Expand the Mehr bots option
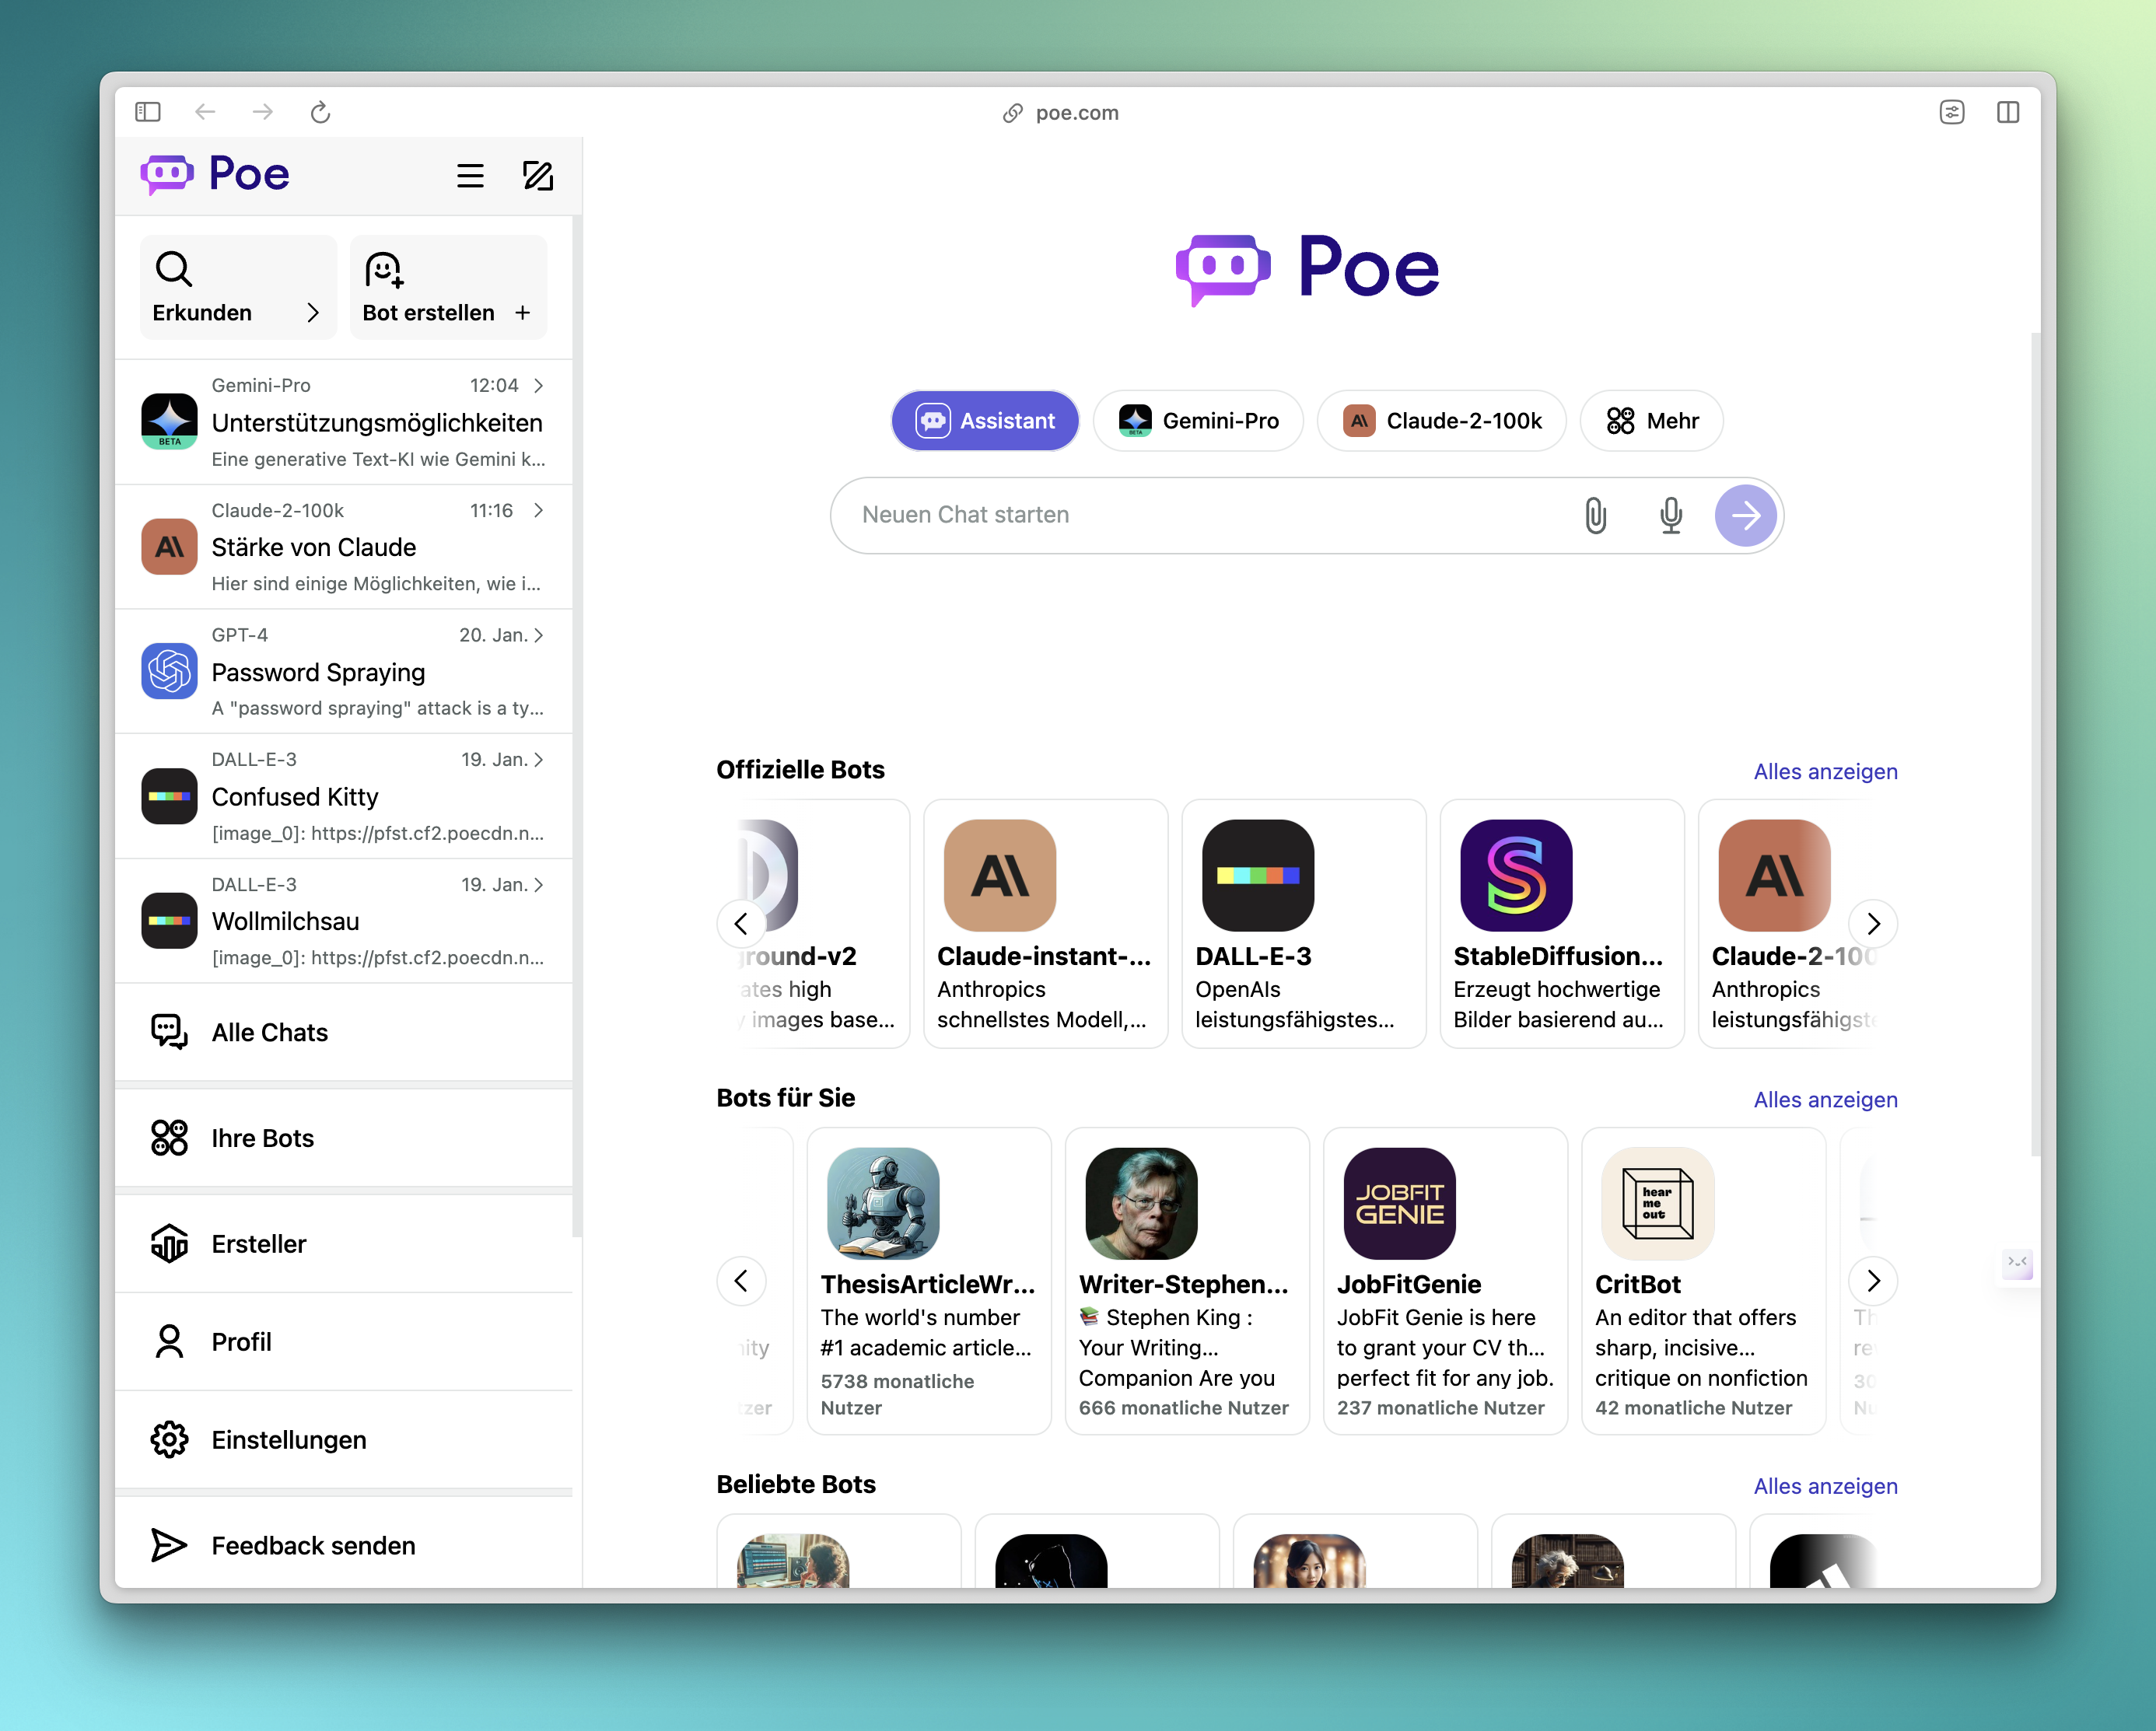This screenshot has height=1731, width=2156. pos(1651,421)
